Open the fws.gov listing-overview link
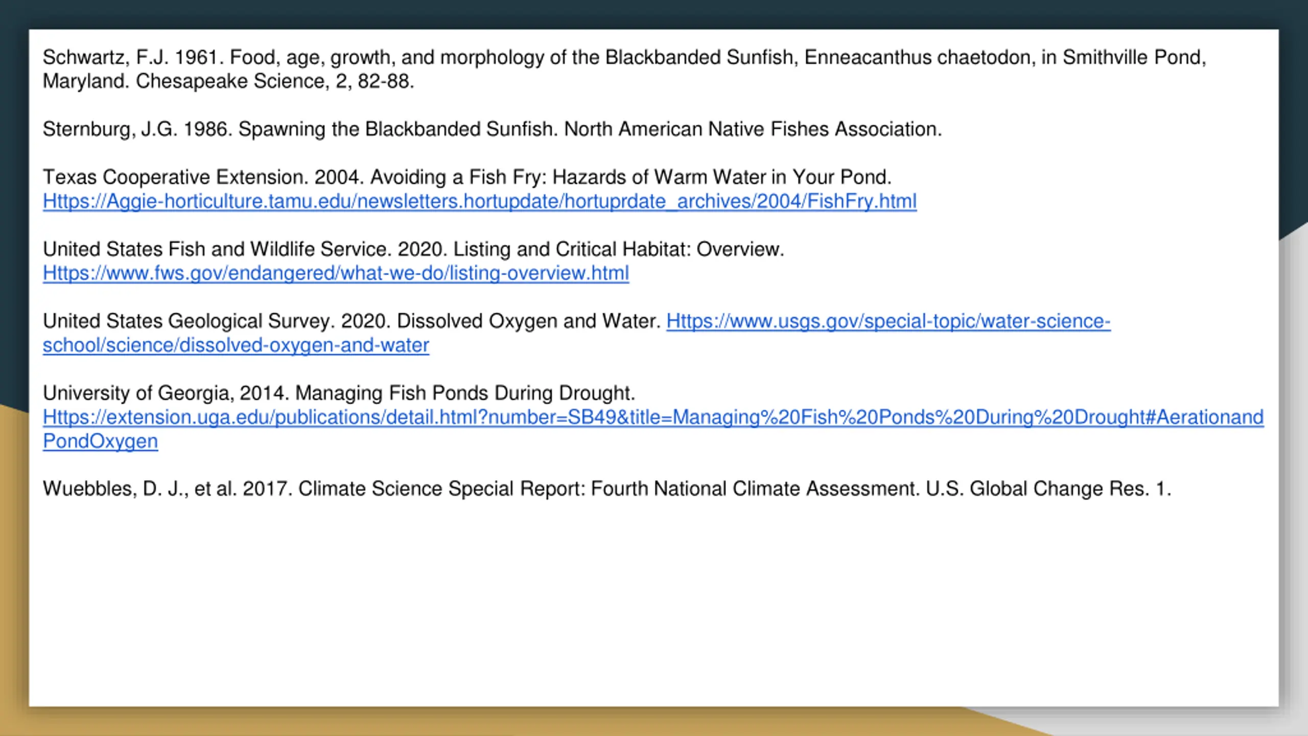Screen dimensions: 1308x736 point(336,273)
